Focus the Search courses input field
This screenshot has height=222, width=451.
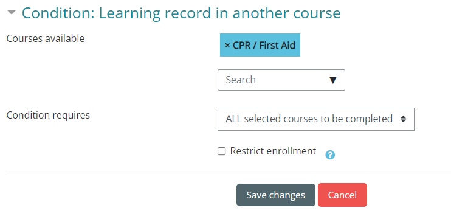274,80
